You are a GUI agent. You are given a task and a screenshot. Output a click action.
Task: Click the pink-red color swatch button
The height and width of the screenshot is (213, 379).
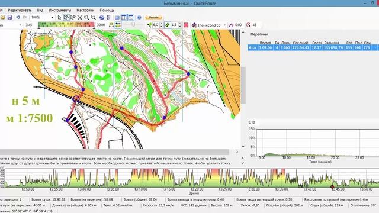coord(186,25)
